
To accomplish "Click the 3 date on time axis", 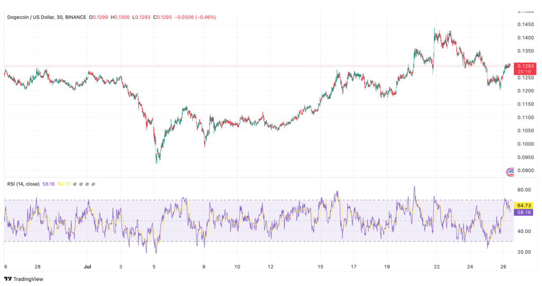I will pyautogui.click(x=121, y=266).
